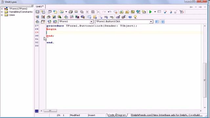Click the yellow lightbulb icon

pos(135,17)
